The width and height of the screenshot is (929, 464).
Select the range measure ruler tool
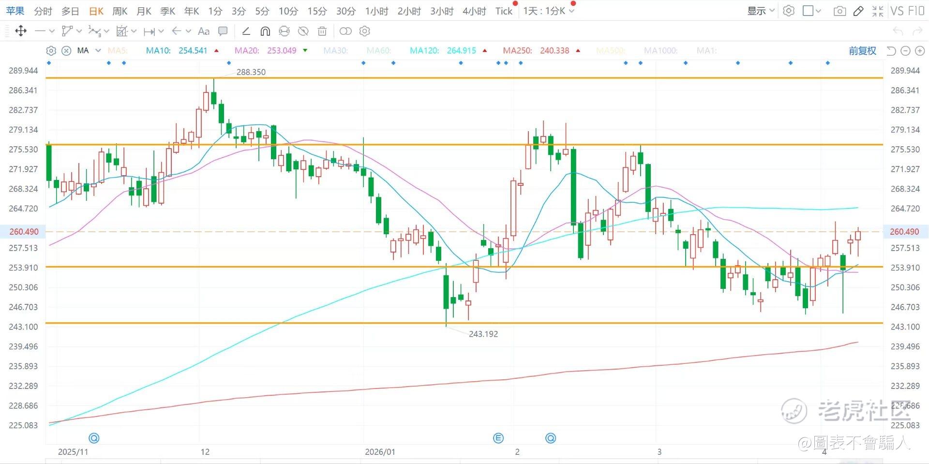[x=150, y=31]
